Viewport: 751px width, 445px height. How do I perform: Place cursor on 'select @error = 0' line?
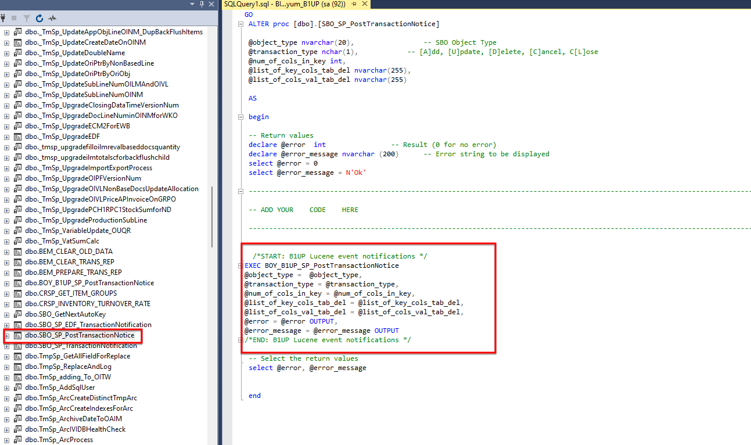coord(283,163)
